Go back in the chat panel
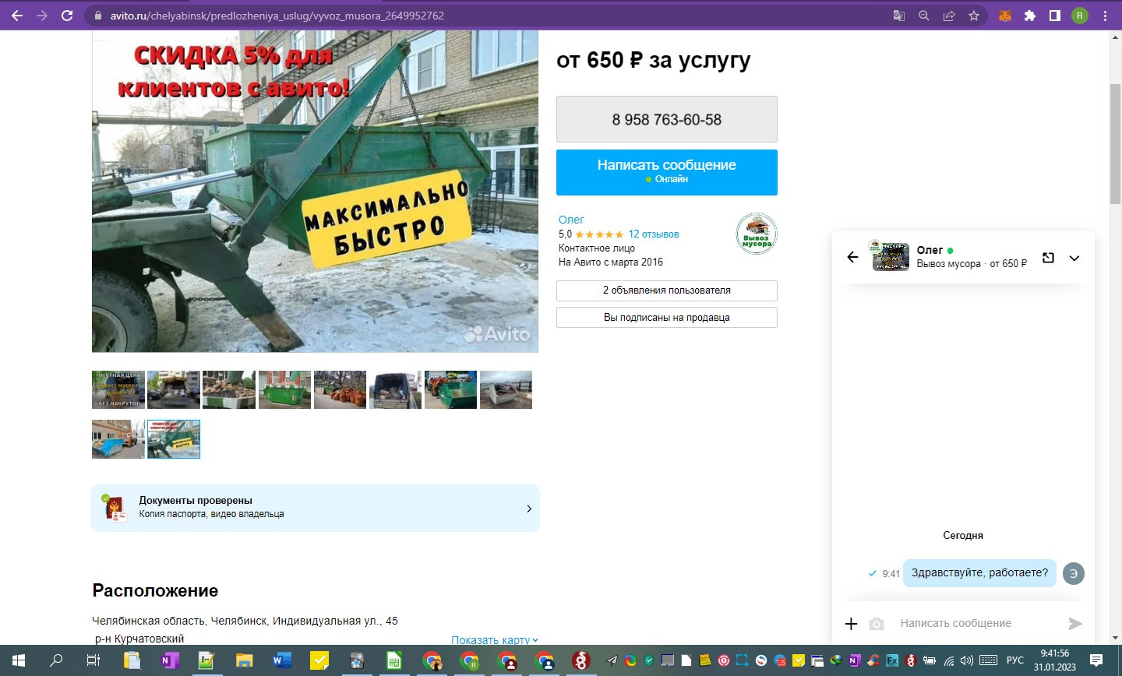The height and width of the screenshot is (676, 1122). point(852,257)
